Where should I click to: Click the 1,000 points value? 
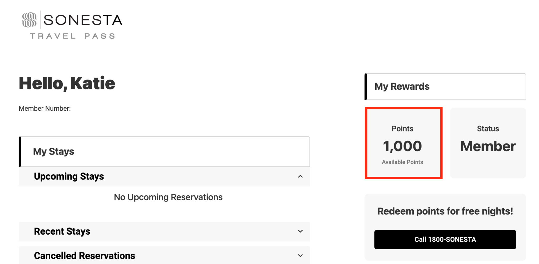402,146
